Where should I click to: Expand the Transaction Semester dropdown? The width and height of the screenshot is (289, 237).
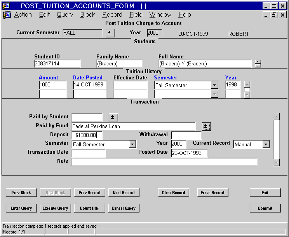tap(132, 144)
